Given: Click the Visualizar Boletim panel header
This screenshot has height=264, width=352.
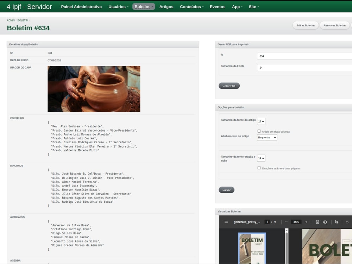Looking at the screenshot, I should 283,212.
